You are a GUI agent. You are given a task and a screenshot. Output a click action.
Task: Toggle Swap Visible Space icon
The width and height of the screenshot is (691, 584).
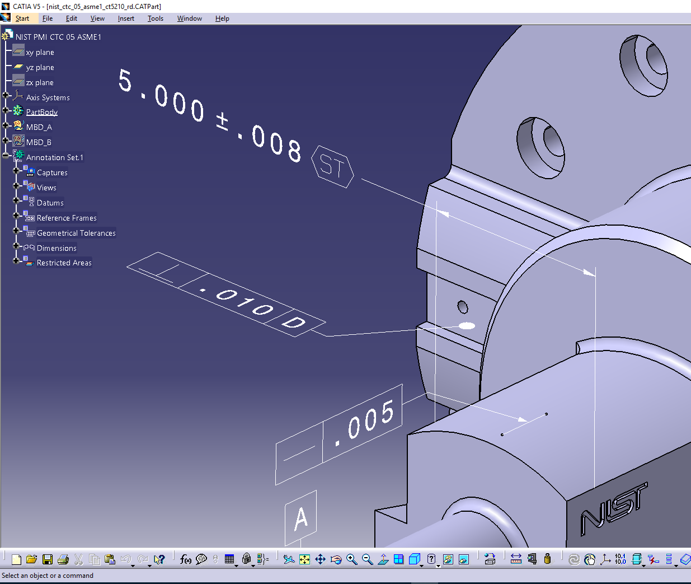coord(464,559)
